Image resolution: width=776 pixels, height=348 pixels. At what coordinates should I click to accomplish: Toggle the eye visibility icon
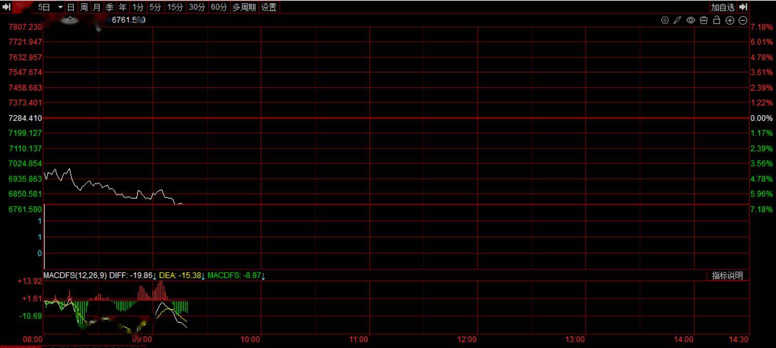691,20
